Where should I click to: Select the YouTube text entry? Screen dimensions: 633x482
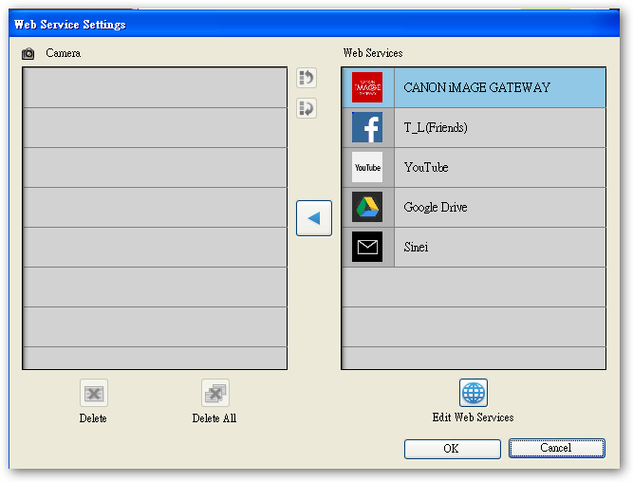[x=500, y=168]
